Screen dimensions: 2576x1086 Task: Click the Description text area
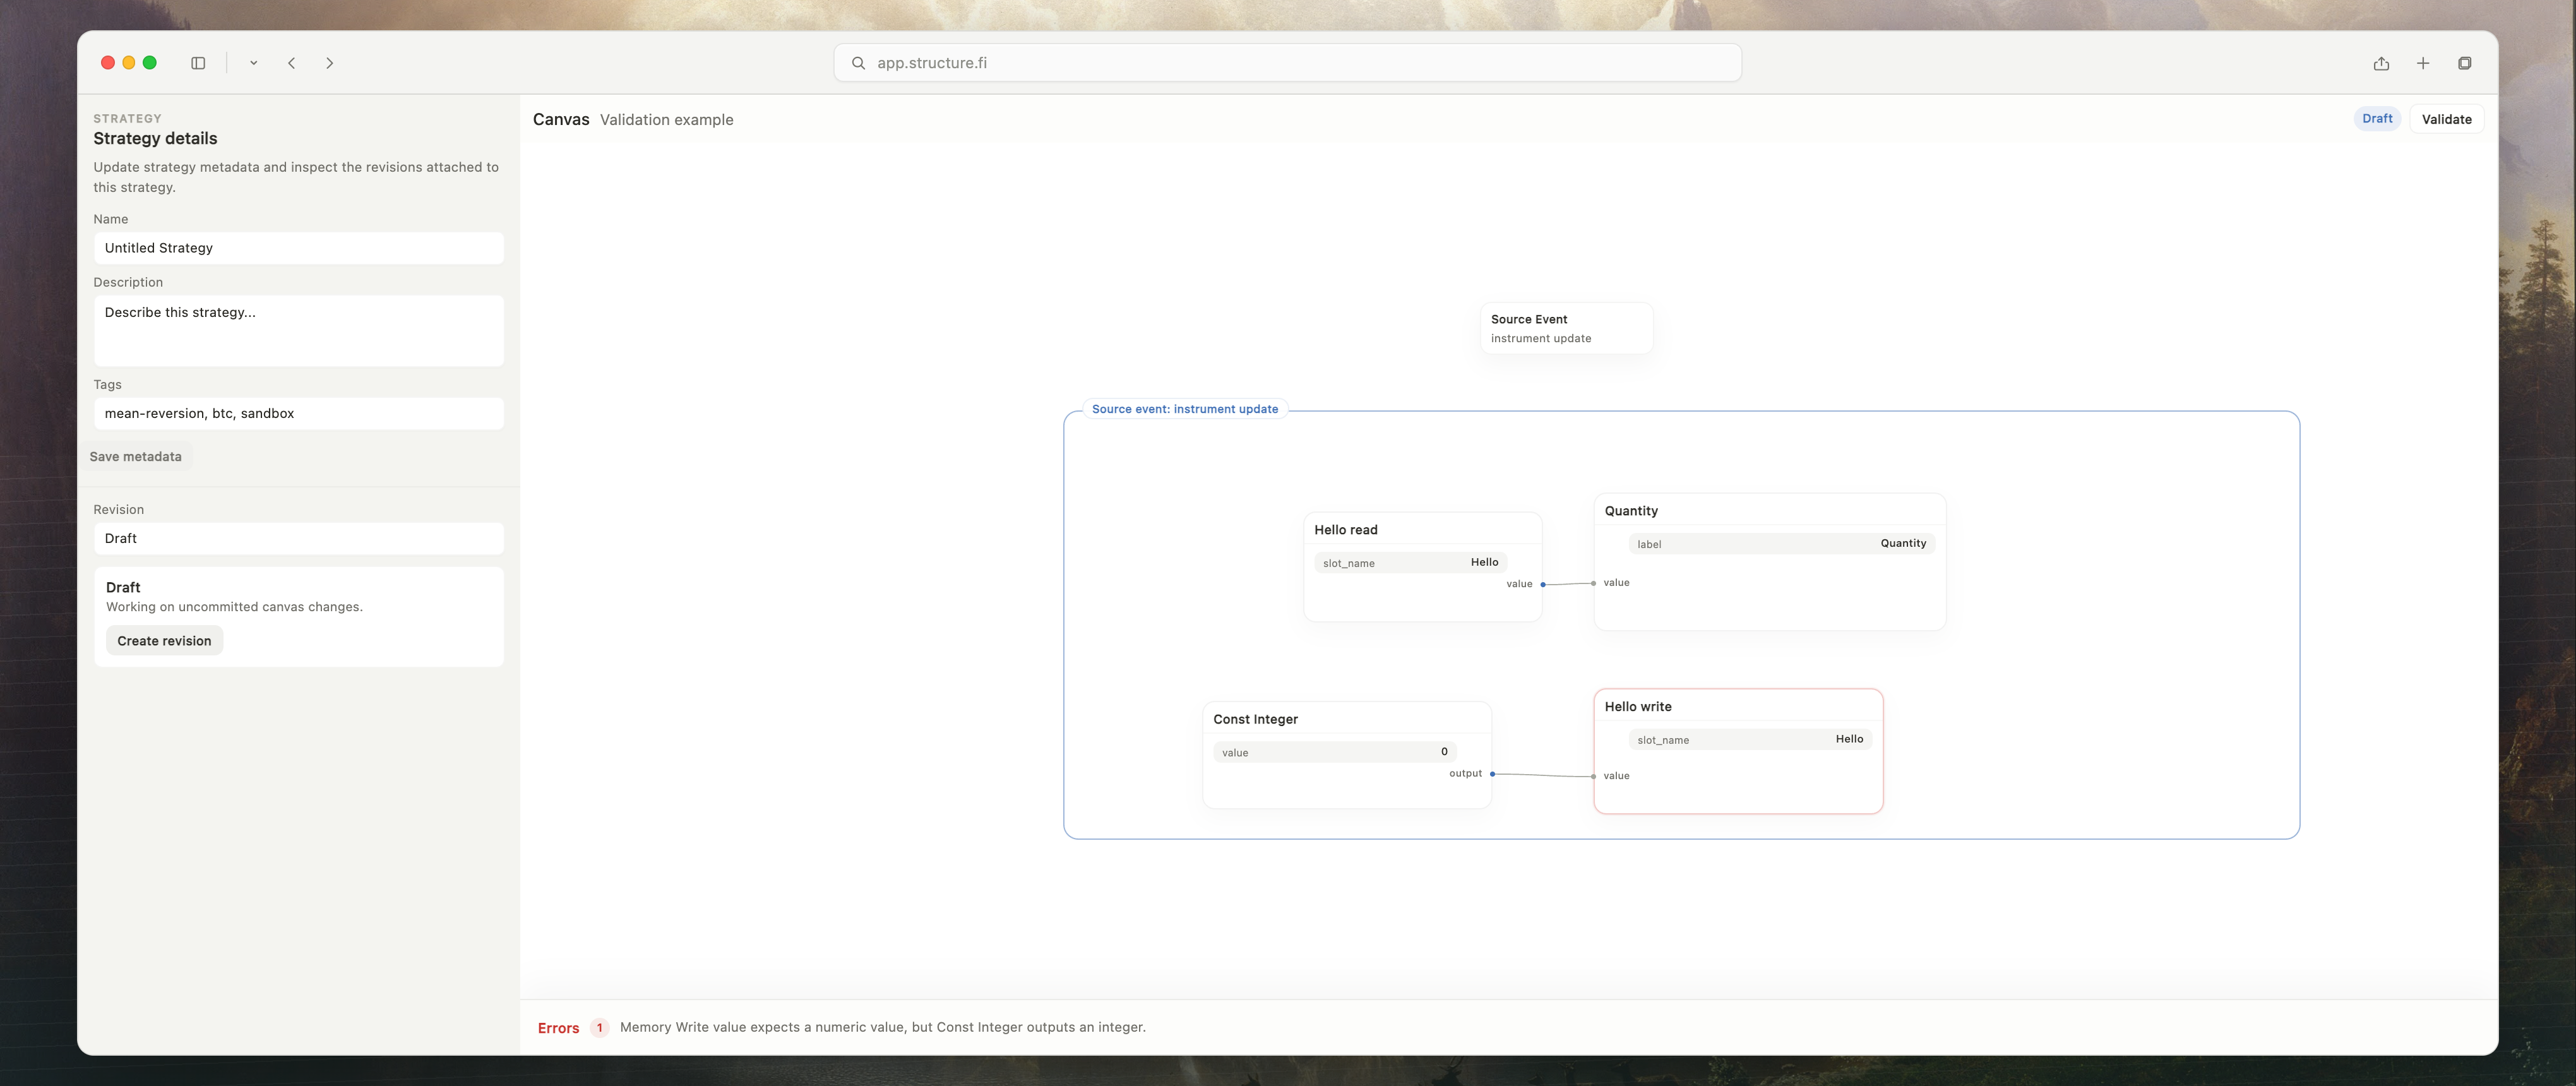point(298,331)
